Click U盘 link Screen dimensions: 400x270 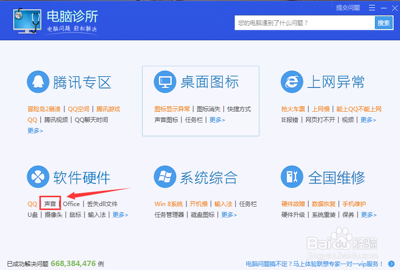click(32, 215)
